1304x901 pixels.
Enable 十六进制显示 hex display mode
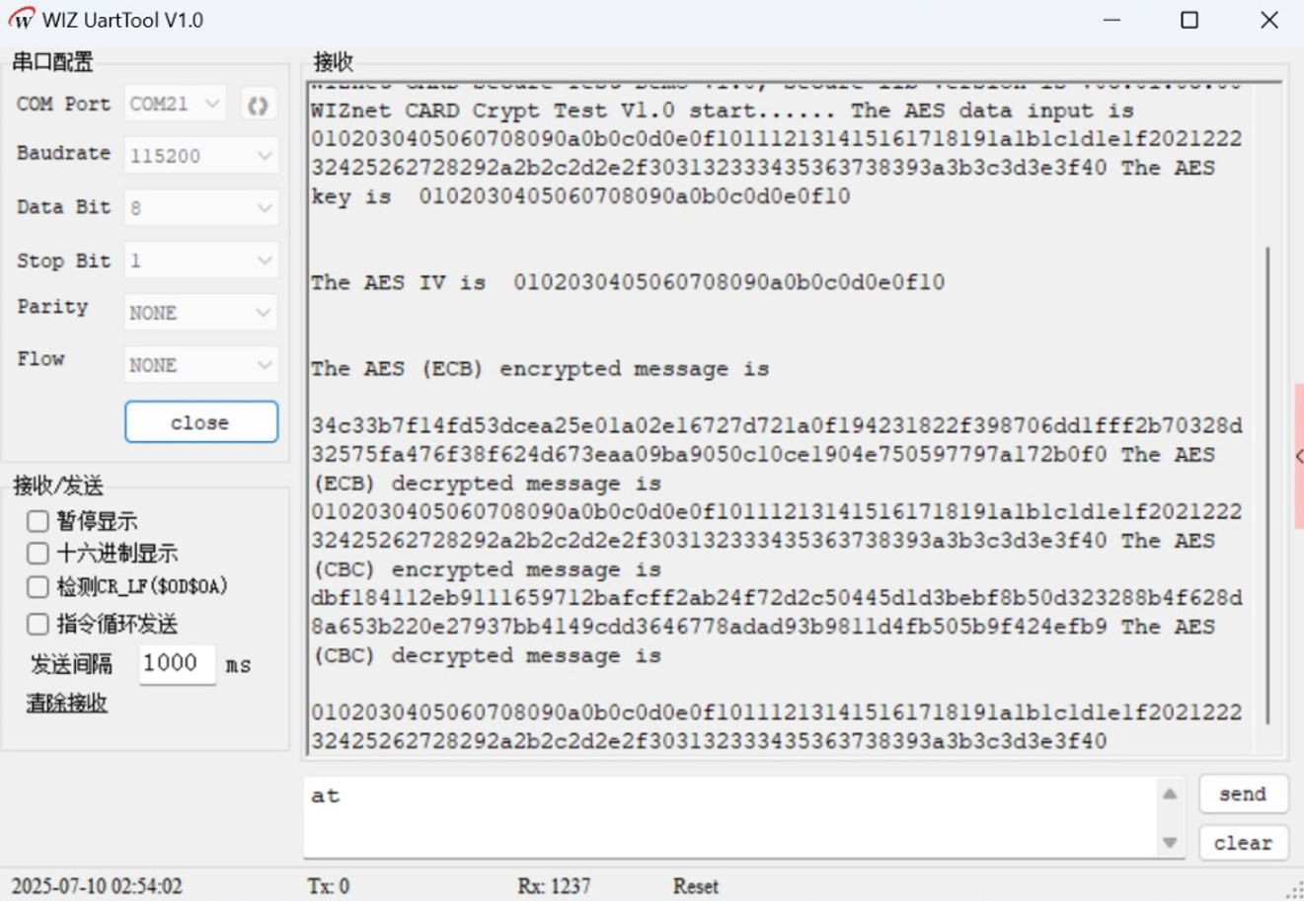tap(37, 553)
